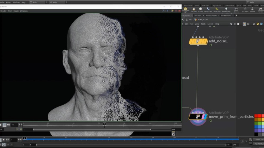The width and height of the screenshot is (264, 148).
Task: Click the network overview grid icon
Action: tap(254, 24)
